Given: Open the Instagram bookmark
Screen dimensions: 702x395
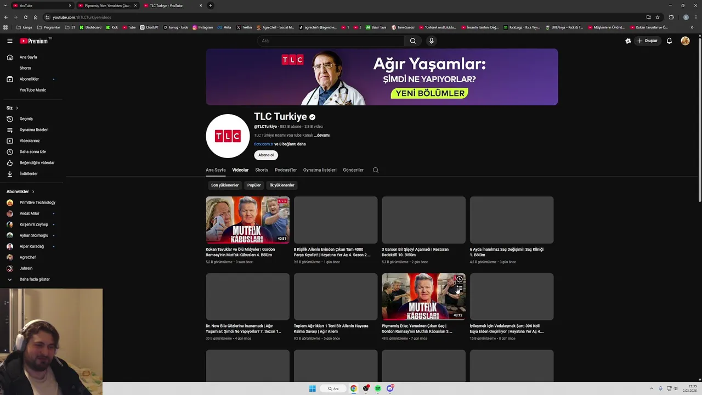Looking at the screenshot, I should [x=202, y=27].
